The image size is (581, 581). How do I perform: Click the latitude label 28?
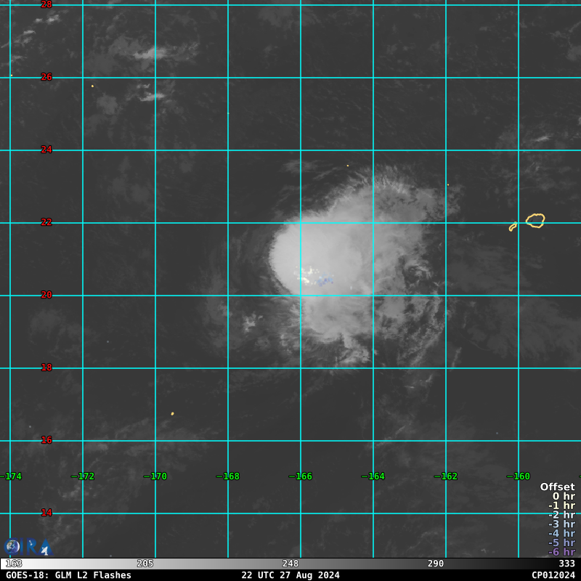[x=46, y=4]
